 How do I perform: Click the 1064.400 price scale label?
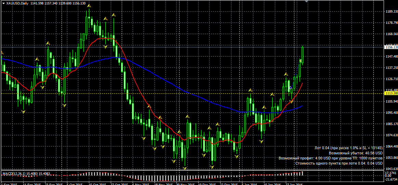pos(391,147)
